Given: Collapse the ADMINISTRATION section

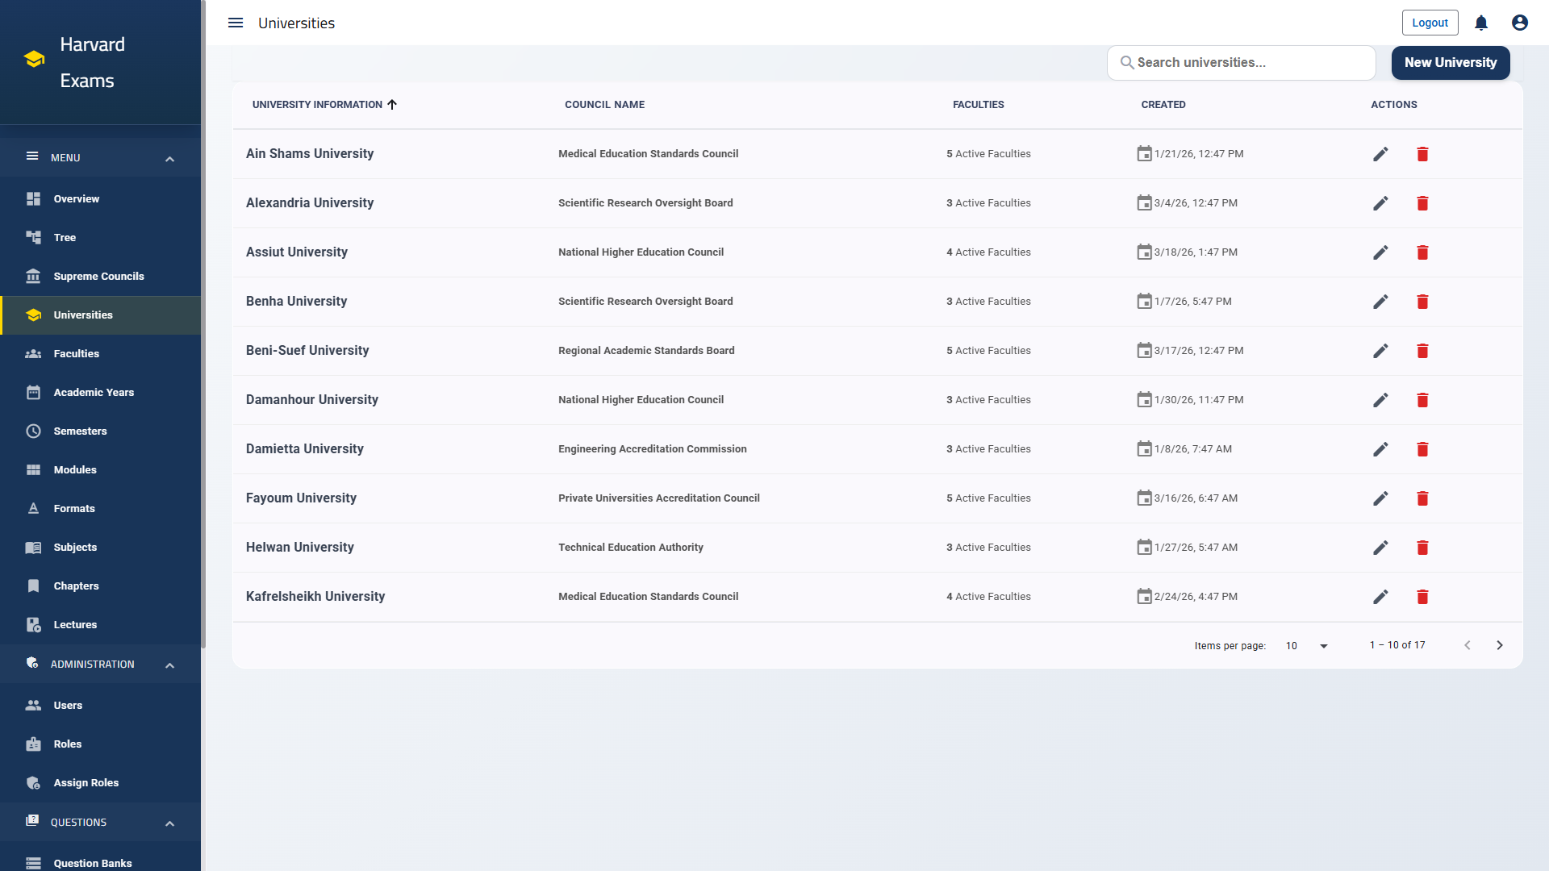Looking at the screenshot, I should click(169, 665).
